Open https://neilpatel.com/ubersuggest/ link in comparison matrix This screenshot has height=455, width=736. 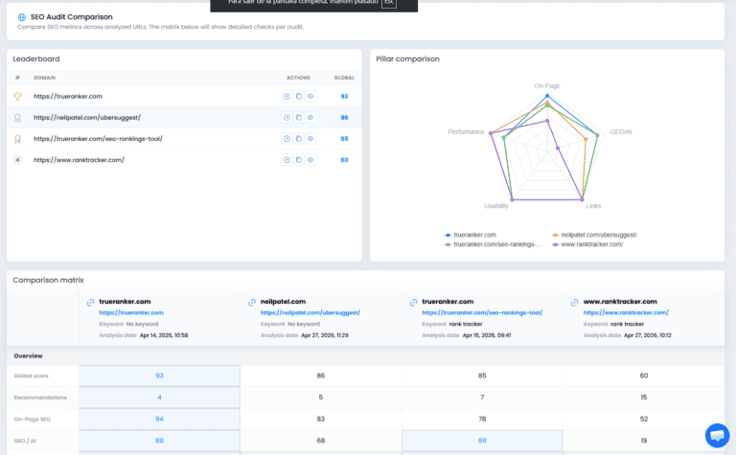coord(310,312)
